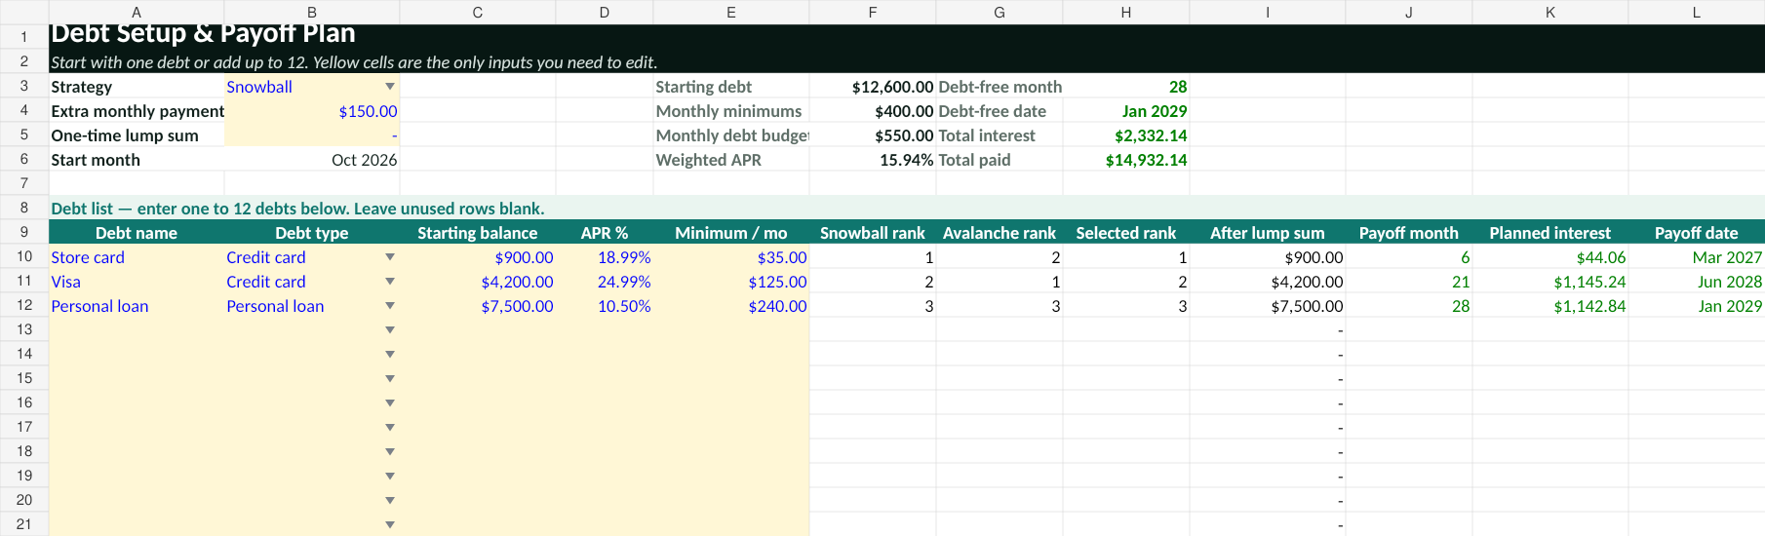Click the 18.99% APR cell
This screenshot has width=1765, height=536.
pyautogui.click(x=605, y=257)
